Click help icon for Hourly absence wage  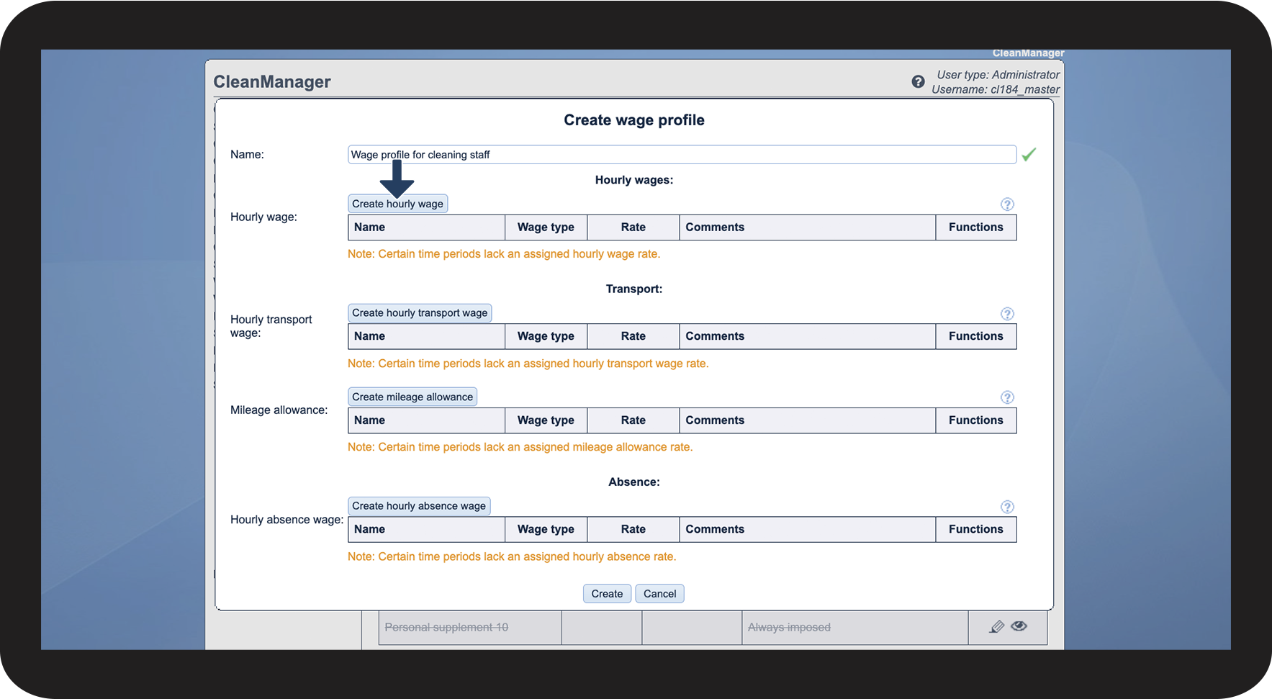[1007, 507]
